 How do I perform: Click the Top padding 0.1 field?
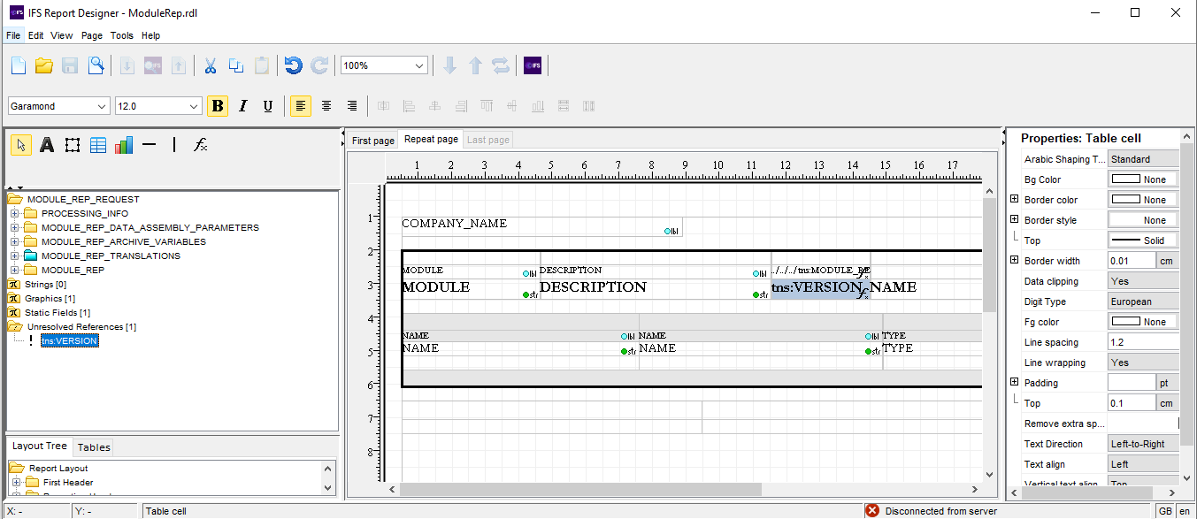(1132, 403)
